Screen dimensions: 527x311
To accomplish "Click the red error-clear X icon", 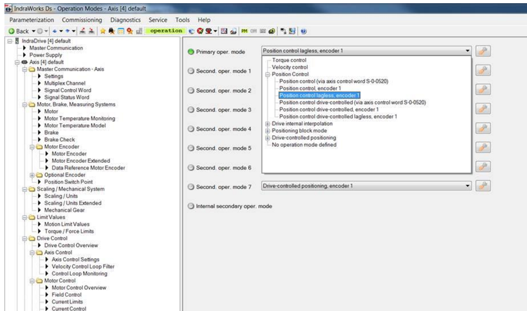I will pyautogui.click(x=200, y=31).
